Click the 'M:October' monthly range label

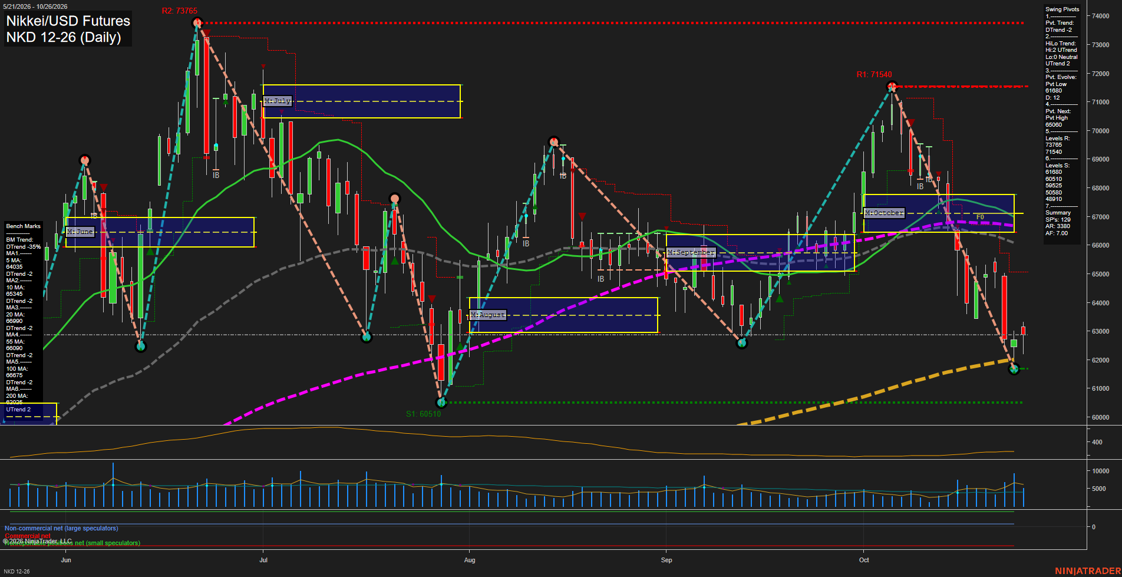click(884, 213)
